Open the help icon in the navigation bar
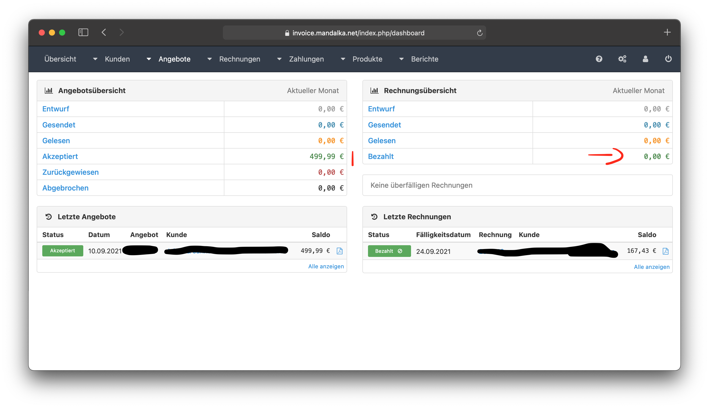 click(599, 59)
